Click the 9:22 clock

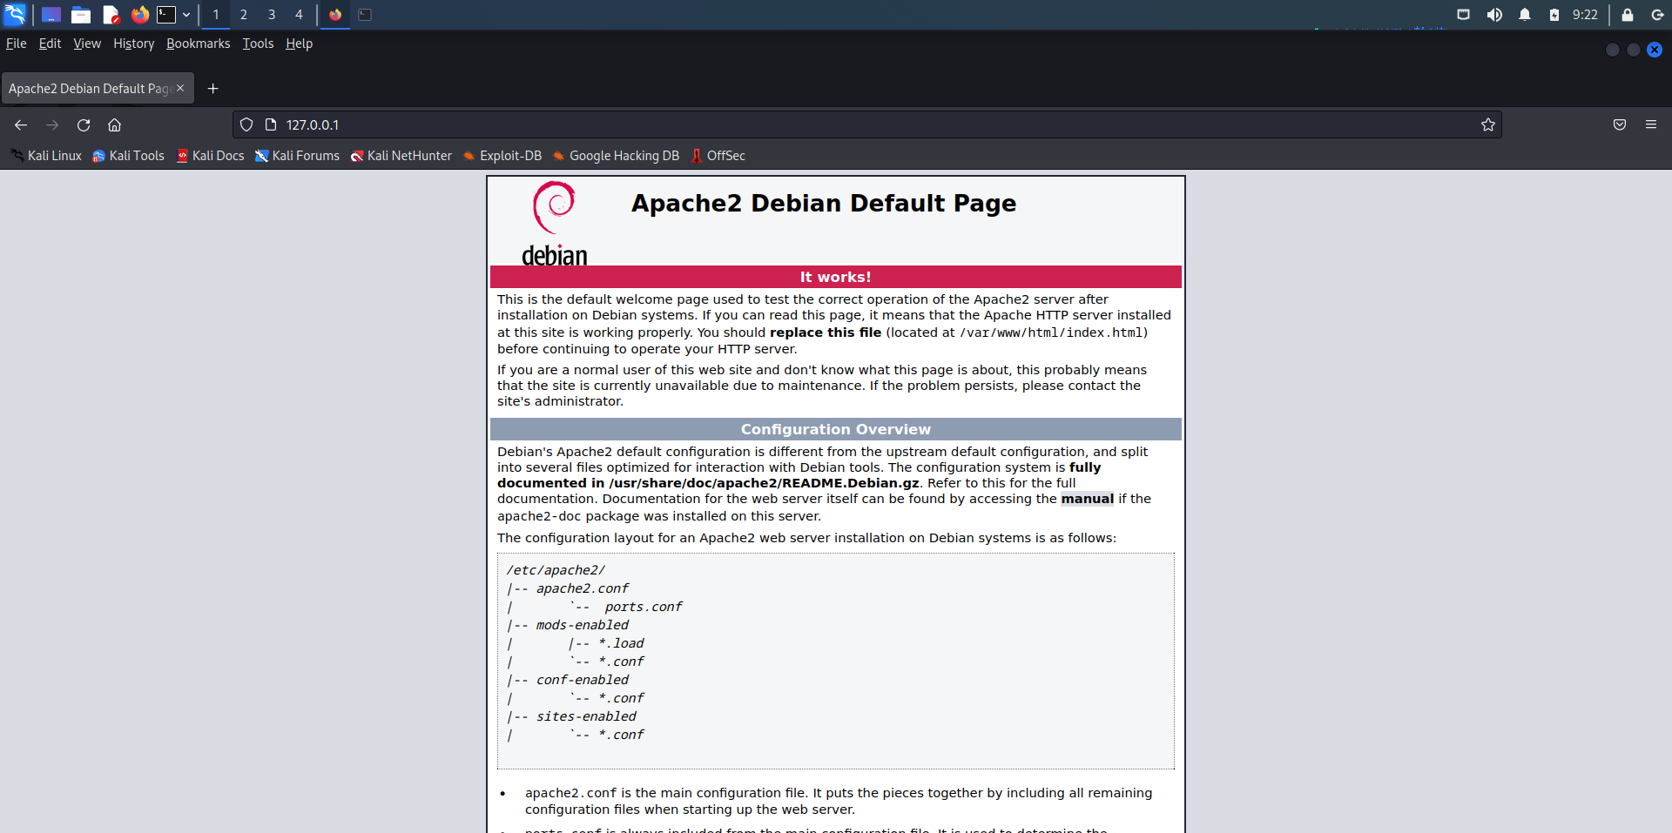(1585, 15)
